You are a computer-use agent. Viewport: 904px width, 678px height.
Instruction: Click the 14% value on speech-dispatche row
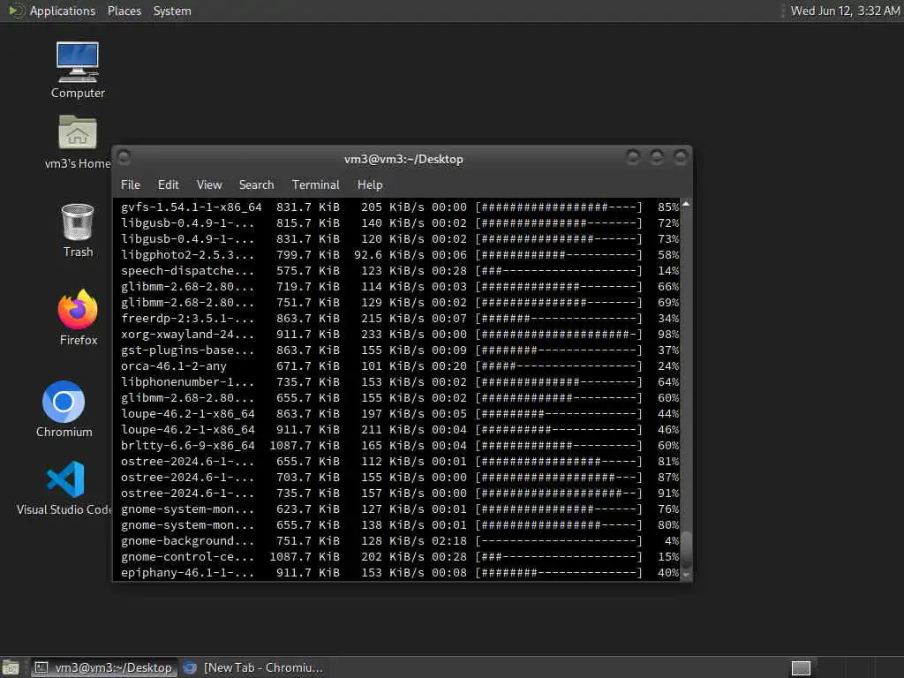coord(668,270)
